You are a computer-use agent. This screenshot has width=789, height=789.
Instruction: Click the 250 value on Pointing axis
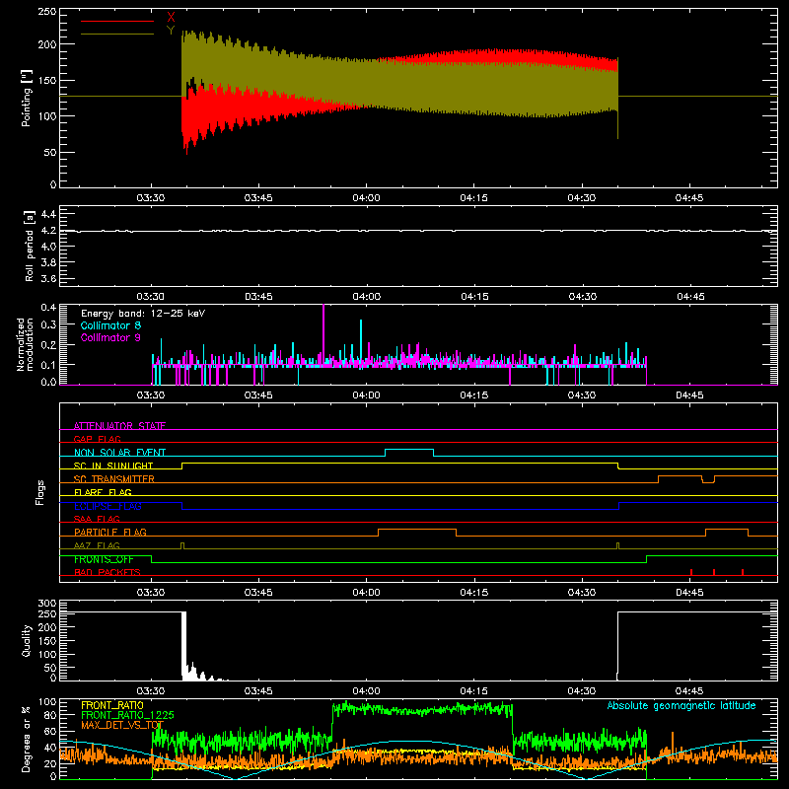coord(46,11)
